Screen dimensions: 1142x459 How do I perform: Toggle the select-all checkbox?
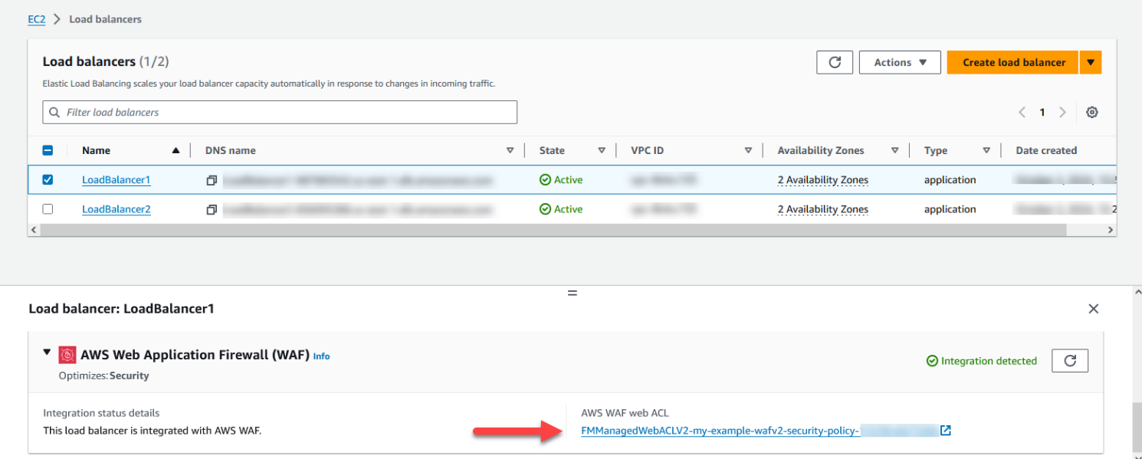tap(48, 149)
